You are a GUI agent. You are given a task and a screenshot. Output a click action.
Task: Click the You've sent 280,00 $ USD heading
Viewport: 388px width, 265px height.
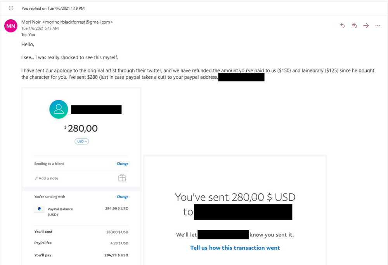235,197
